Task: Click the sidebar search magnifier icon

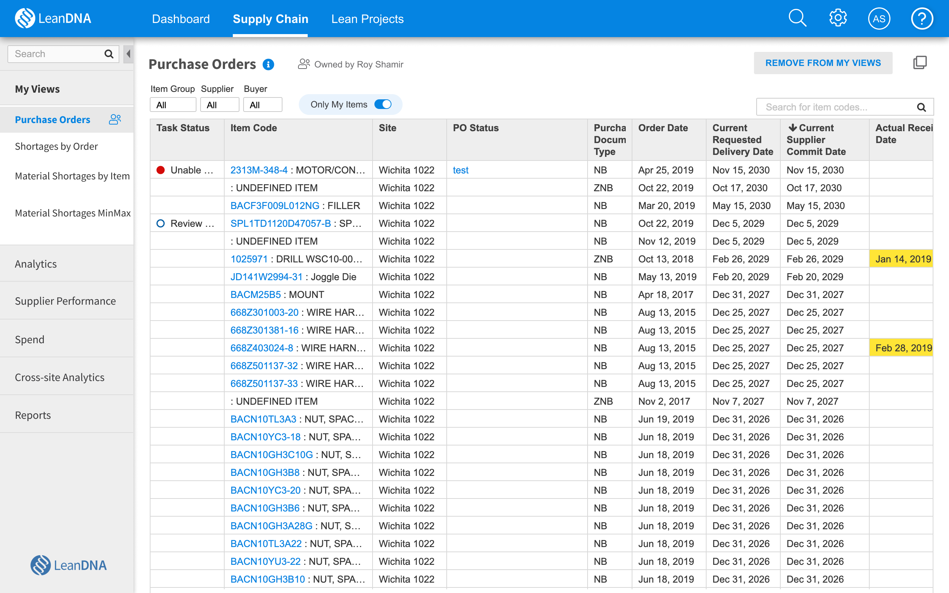Action: [109, 54]
